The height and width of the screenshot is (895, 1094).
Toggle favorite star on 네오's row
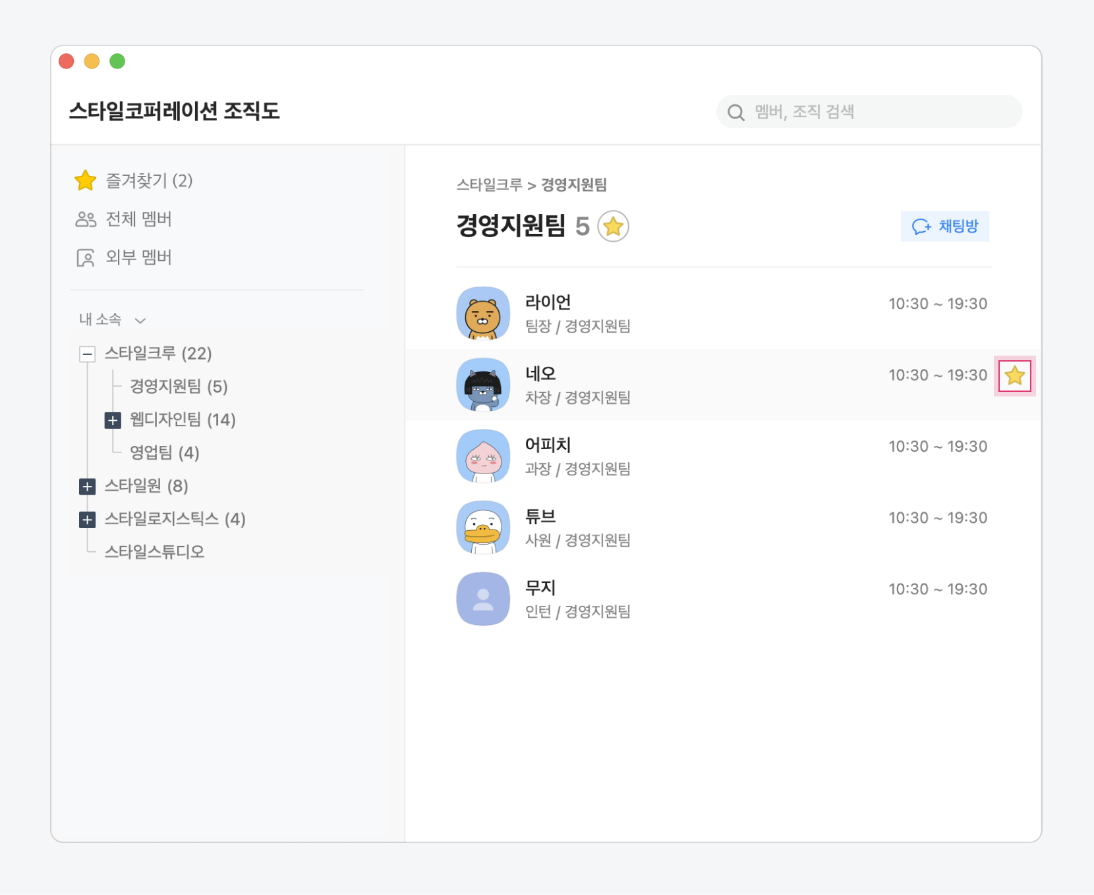(x=1014, y=376)
